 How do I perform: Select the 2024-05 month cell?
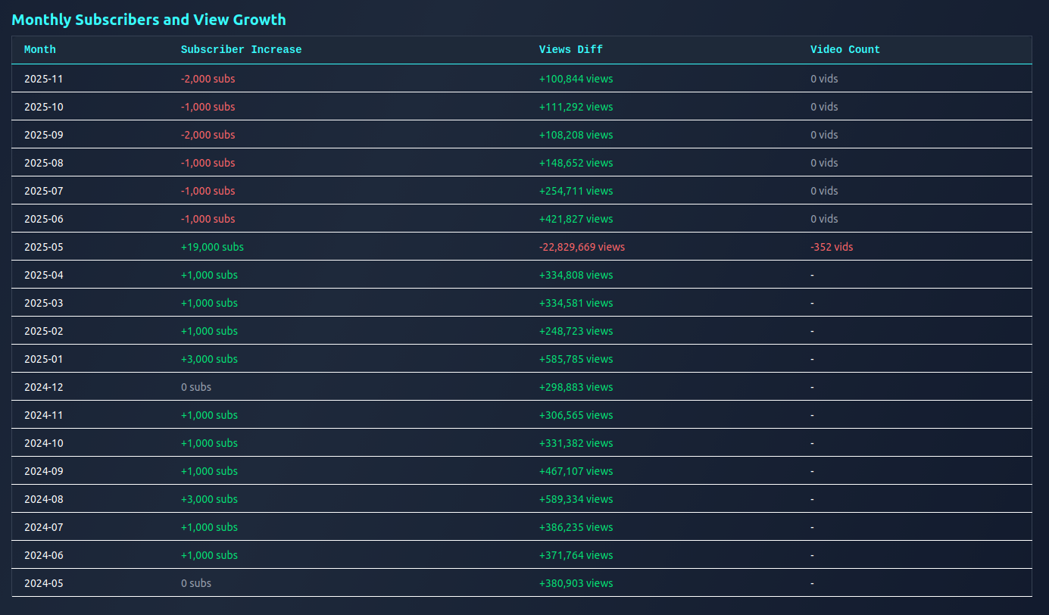pyautogui.click(x=44, y=583)
